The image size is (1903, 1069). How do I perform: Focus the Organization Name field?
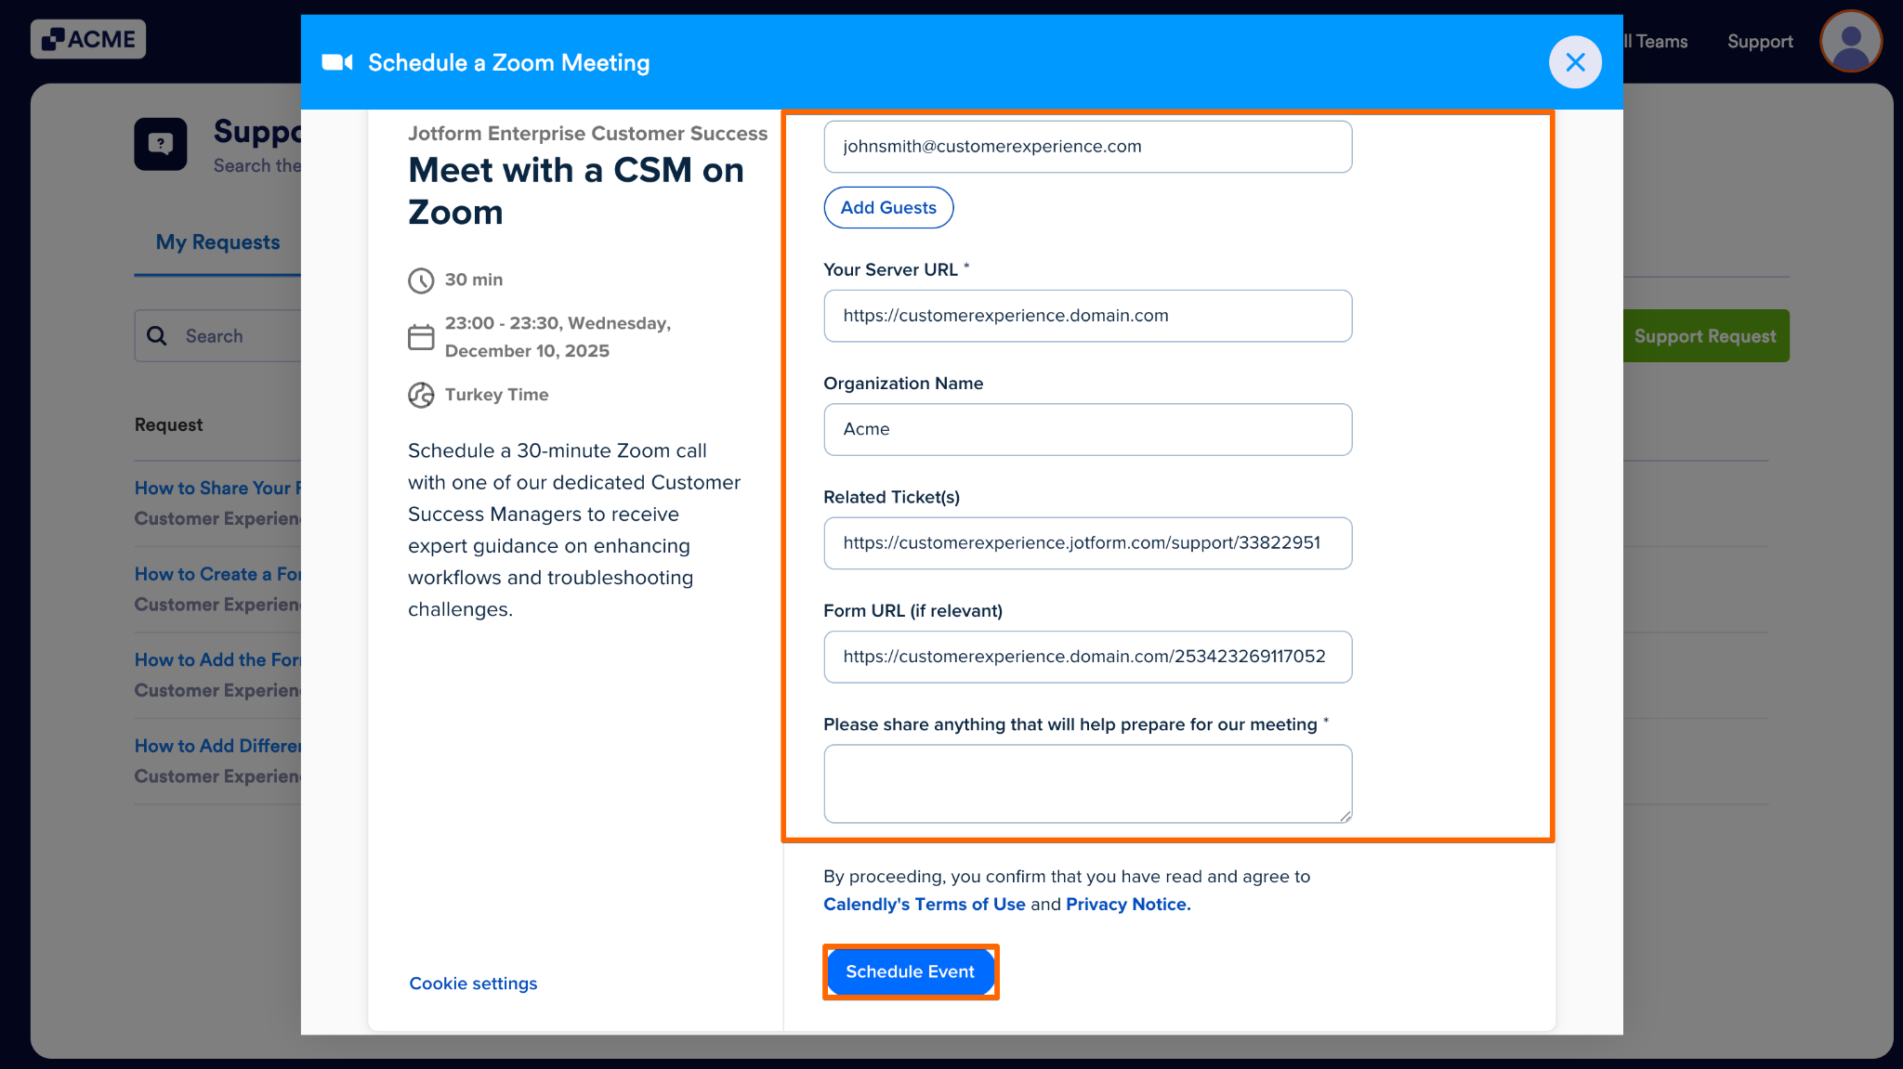1088,429
